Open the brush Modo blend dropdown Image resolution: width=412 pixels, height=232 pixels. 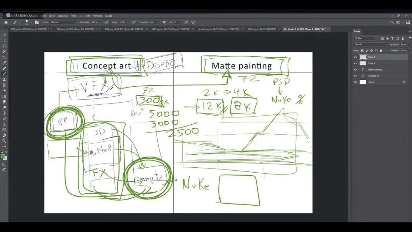(x=64, y=23)
